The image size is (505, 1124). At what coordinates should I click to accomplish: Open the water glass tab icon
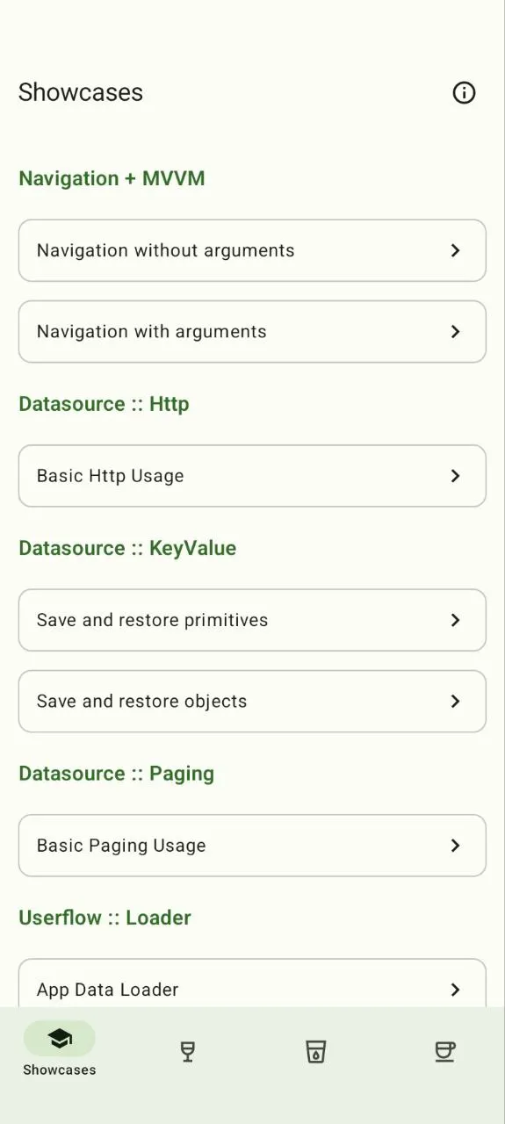pos(316,1051)
